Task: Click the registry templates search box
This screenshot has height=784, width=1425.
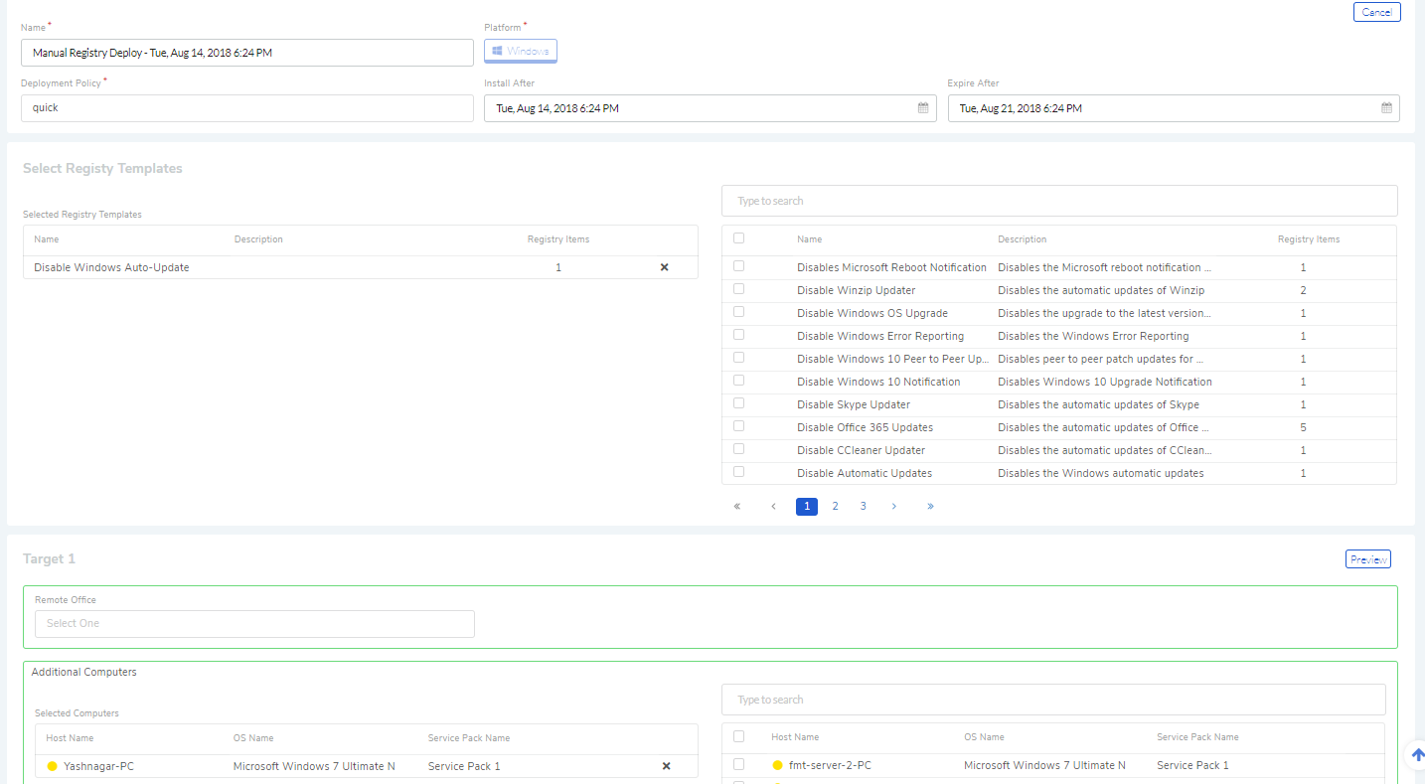Action: (1059, 201)
